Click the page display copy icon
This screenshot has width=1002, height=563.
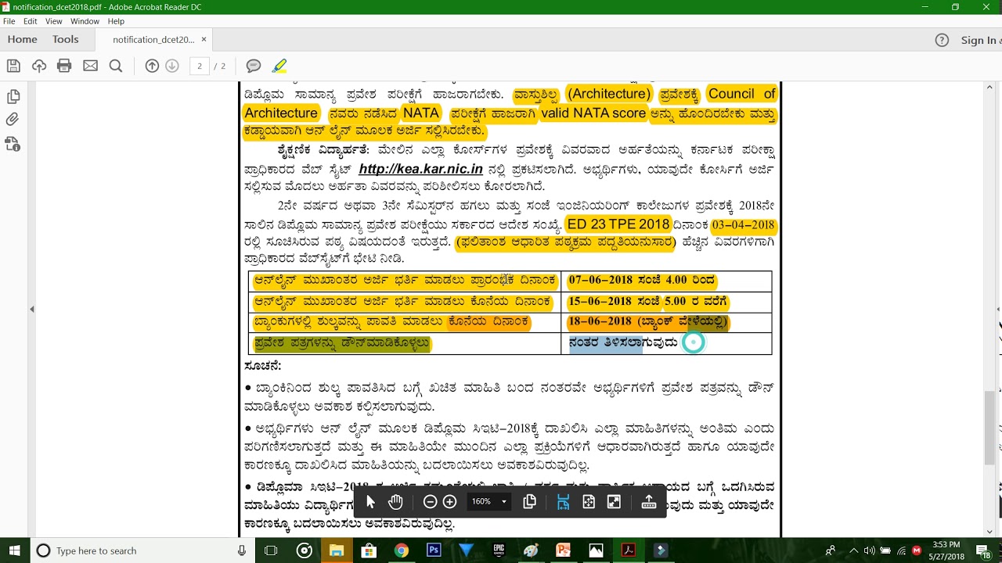[529, 502]
